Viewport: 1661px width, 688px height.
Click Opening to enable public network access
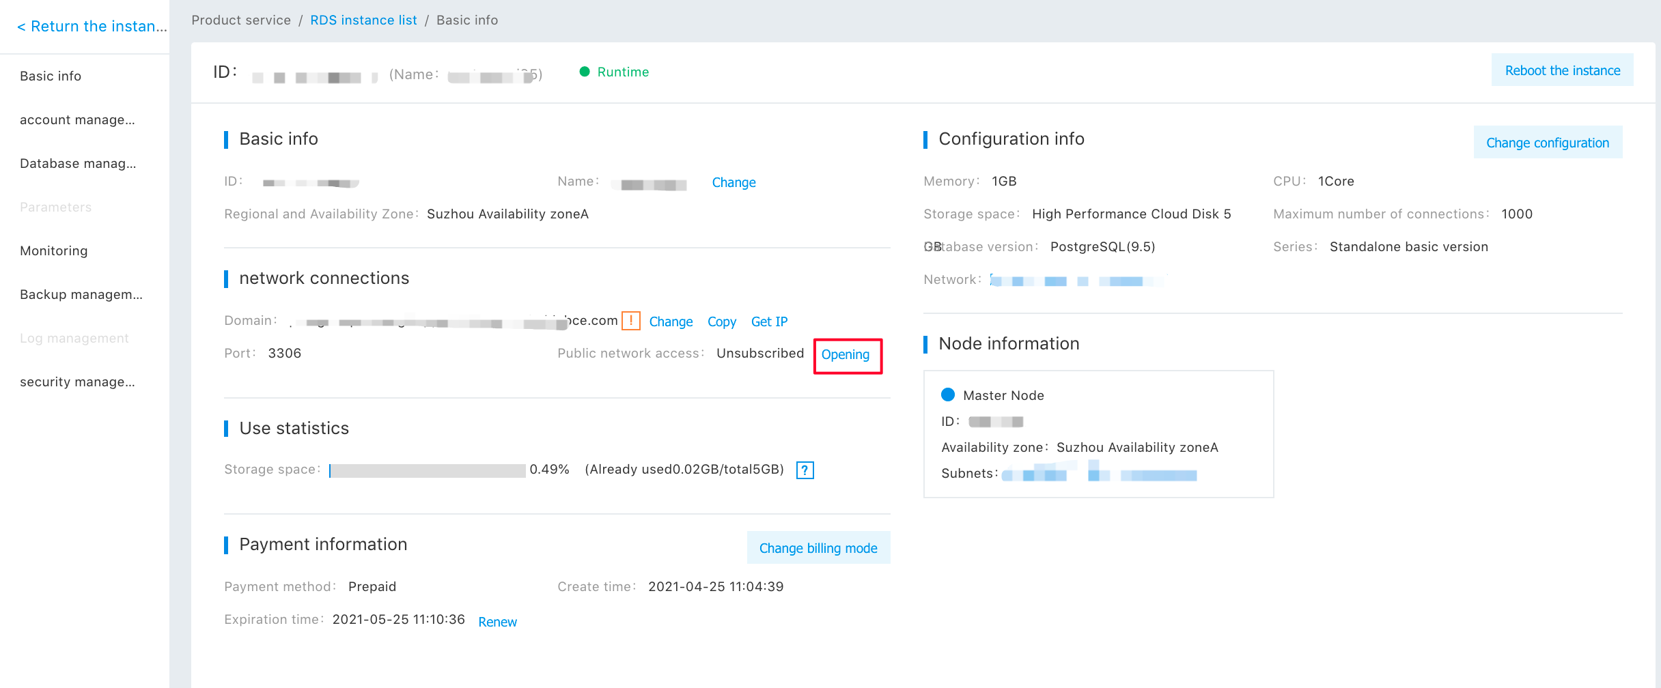(846, 355)
